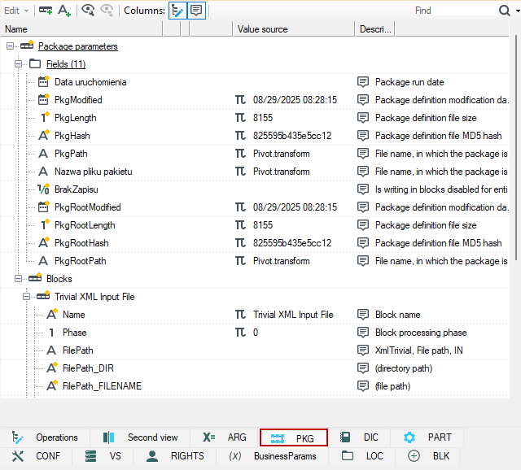This screenshot has height=470, width=521.
Task: Click the Find input field
Action: tap(454, 11)
